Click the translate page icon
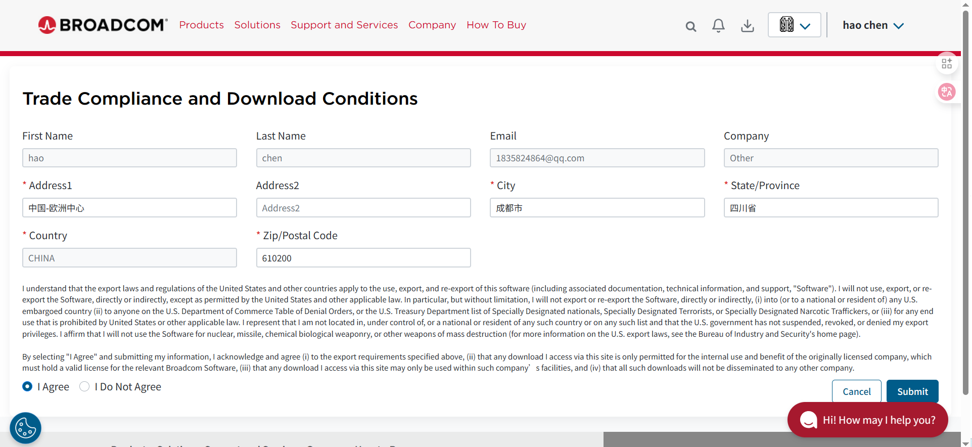 (x=946, y=92)
